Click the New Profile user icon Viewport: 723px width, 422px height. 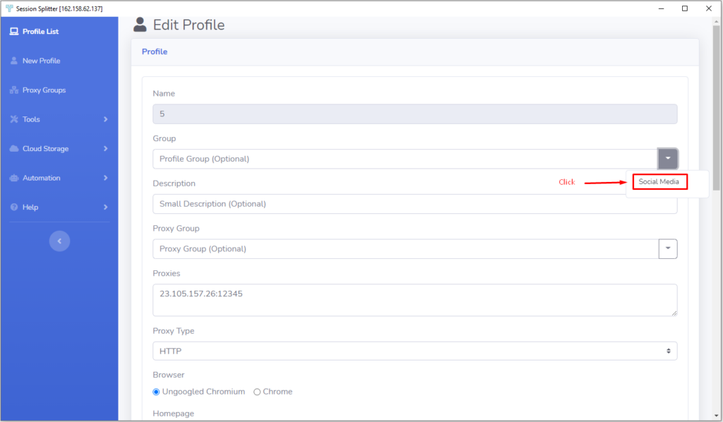pos(14,61)
